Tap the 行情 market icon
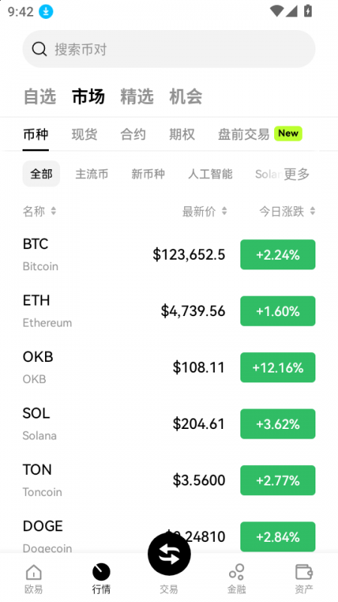 coord(101,573)
